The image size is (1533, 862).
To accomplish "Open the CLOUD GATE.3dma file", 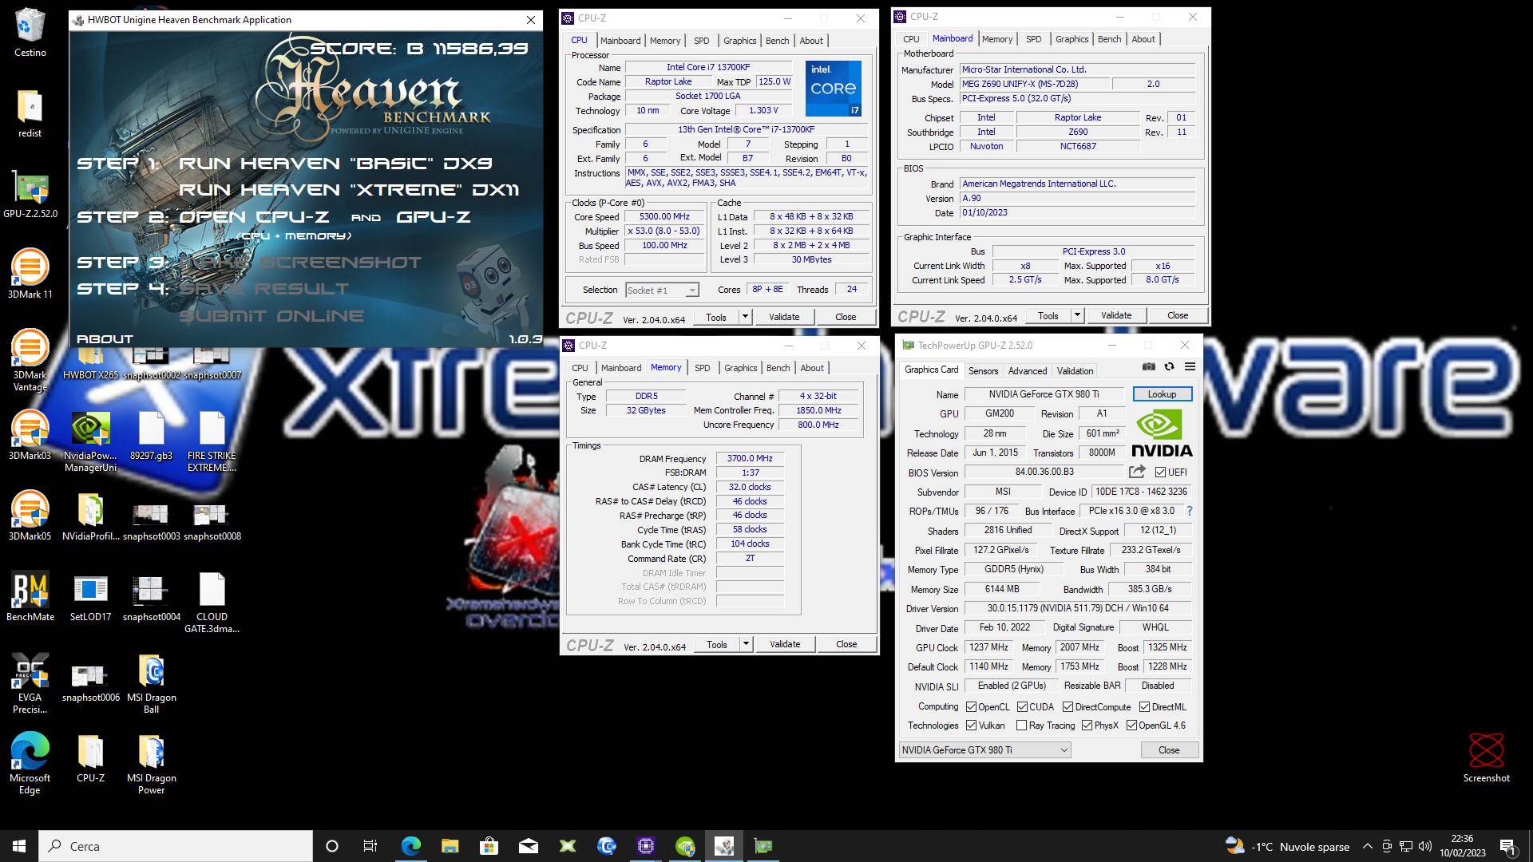I will [x=212, y=603].
